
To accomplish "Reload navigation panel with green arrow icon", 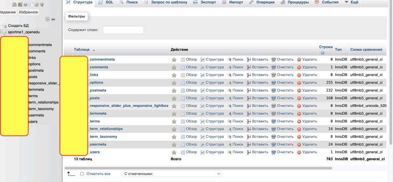I will pos(42,5).
